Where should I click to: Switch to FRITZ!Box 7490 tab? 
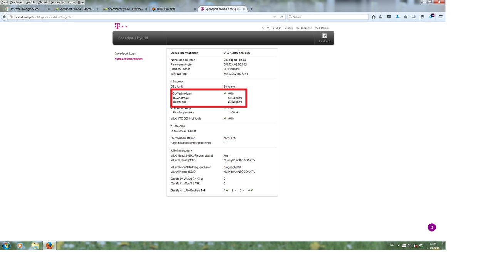click(x=174, y=9)
